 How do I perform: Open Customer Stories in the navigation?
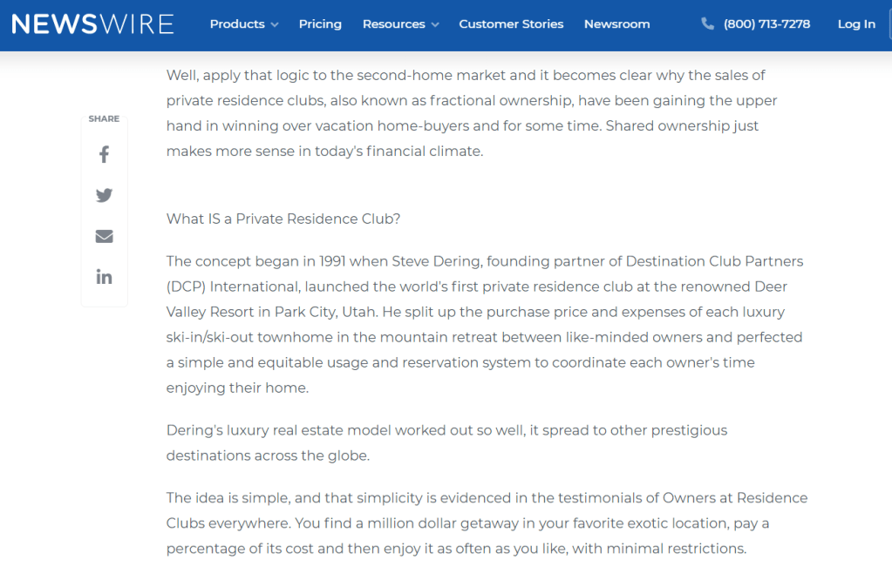(x=511, y=24)
